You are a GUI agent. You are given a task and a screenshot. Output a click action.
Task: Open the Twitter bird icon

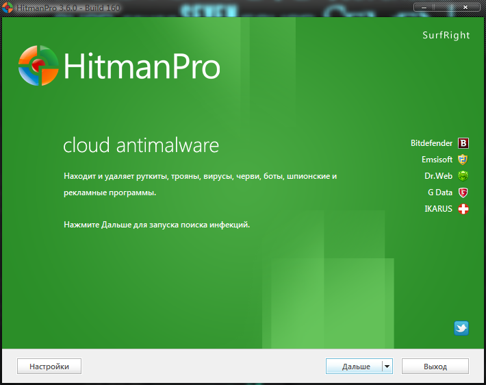click(x=461, y=328)
